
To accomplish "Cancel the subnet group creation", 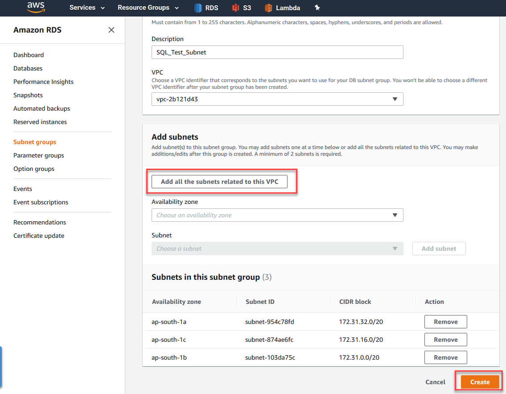I will 435,382.
